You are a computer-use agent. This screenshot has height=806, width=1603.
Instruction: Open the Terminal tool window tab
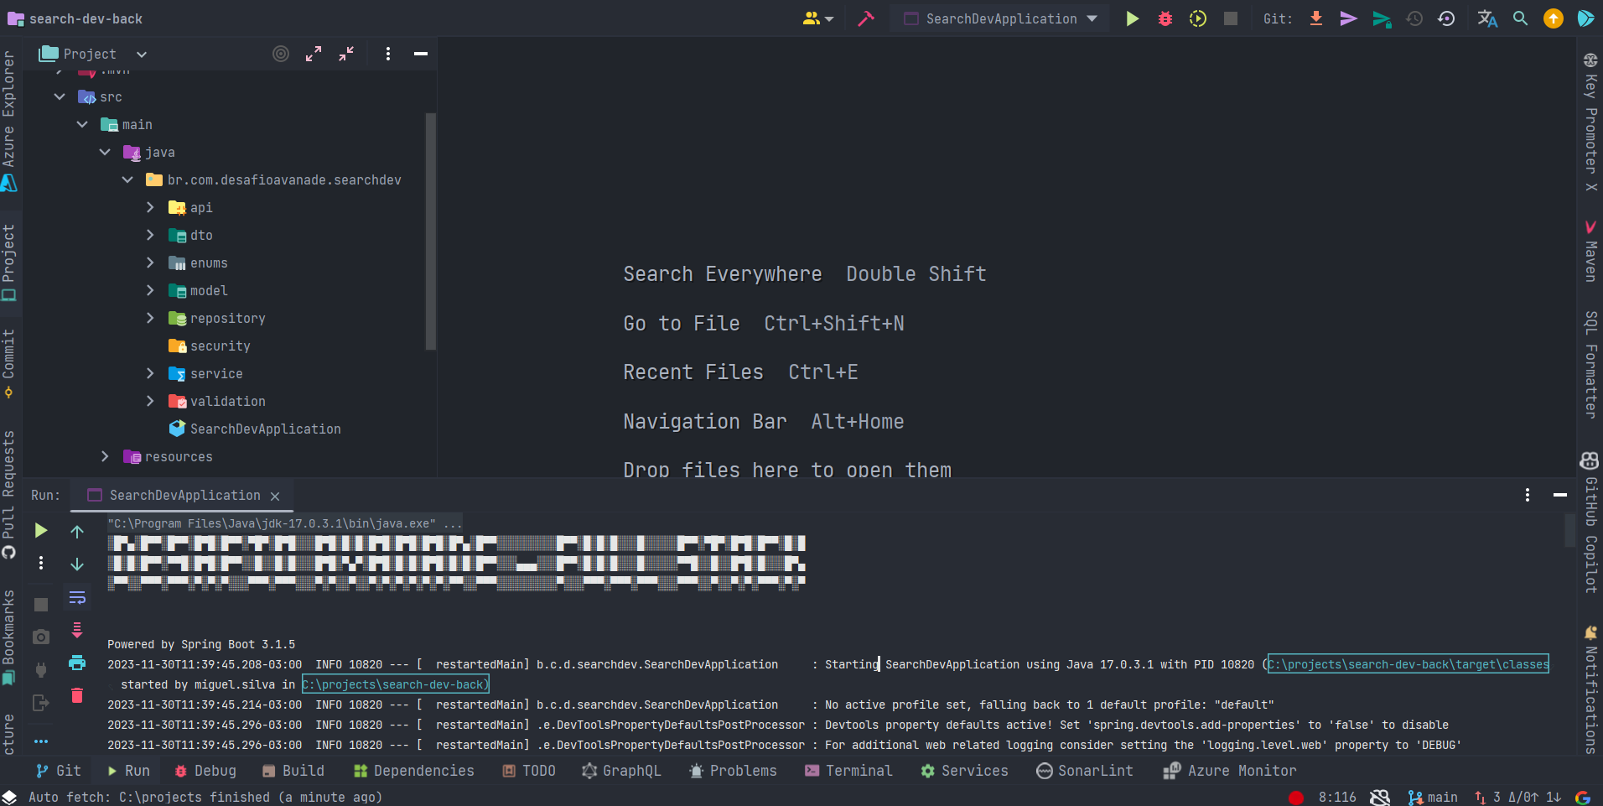pos(848,771)
